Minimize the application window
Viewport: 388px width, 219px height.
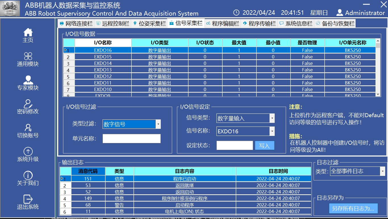tap(367, 4)
